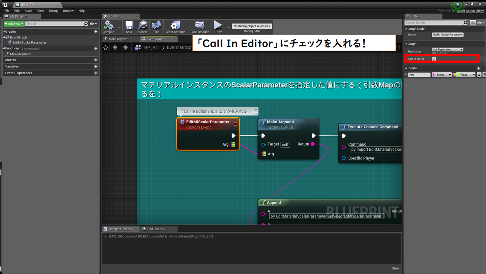Screen dimensions: 486x274
Task: Click the Specific Player input pin
Action: tap(344, 158)
